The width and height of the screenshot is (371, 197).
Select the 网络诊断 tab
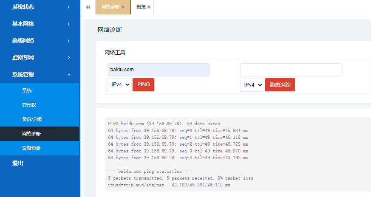click(110, 7)
